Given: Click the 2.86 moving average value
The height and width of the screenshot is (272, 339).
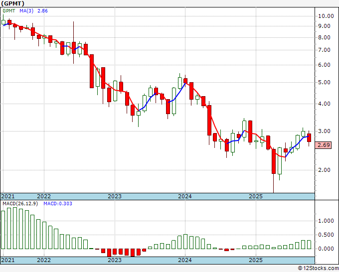Looking at the screenshot, I should coord(42,11).
